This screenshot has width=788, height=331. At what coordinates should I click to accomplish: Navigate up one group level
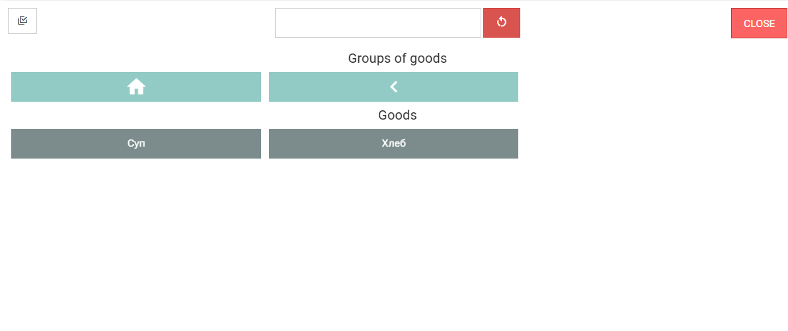click(393, 87)
